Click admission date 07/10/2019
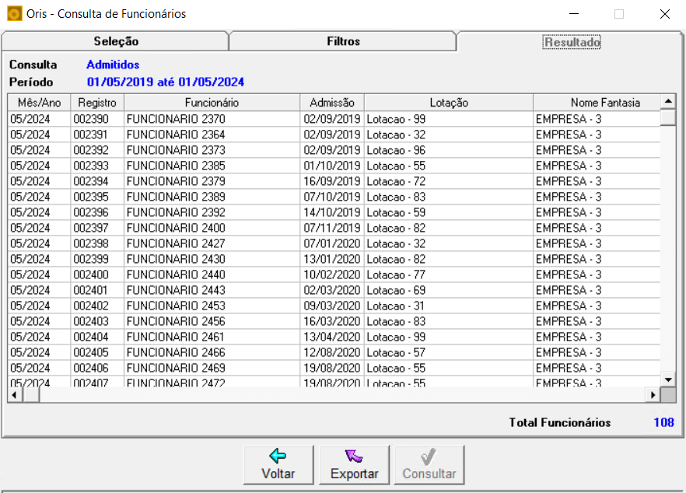Viewport: 686px width, 493px height. pyautogui.click(x=332, y=197)
